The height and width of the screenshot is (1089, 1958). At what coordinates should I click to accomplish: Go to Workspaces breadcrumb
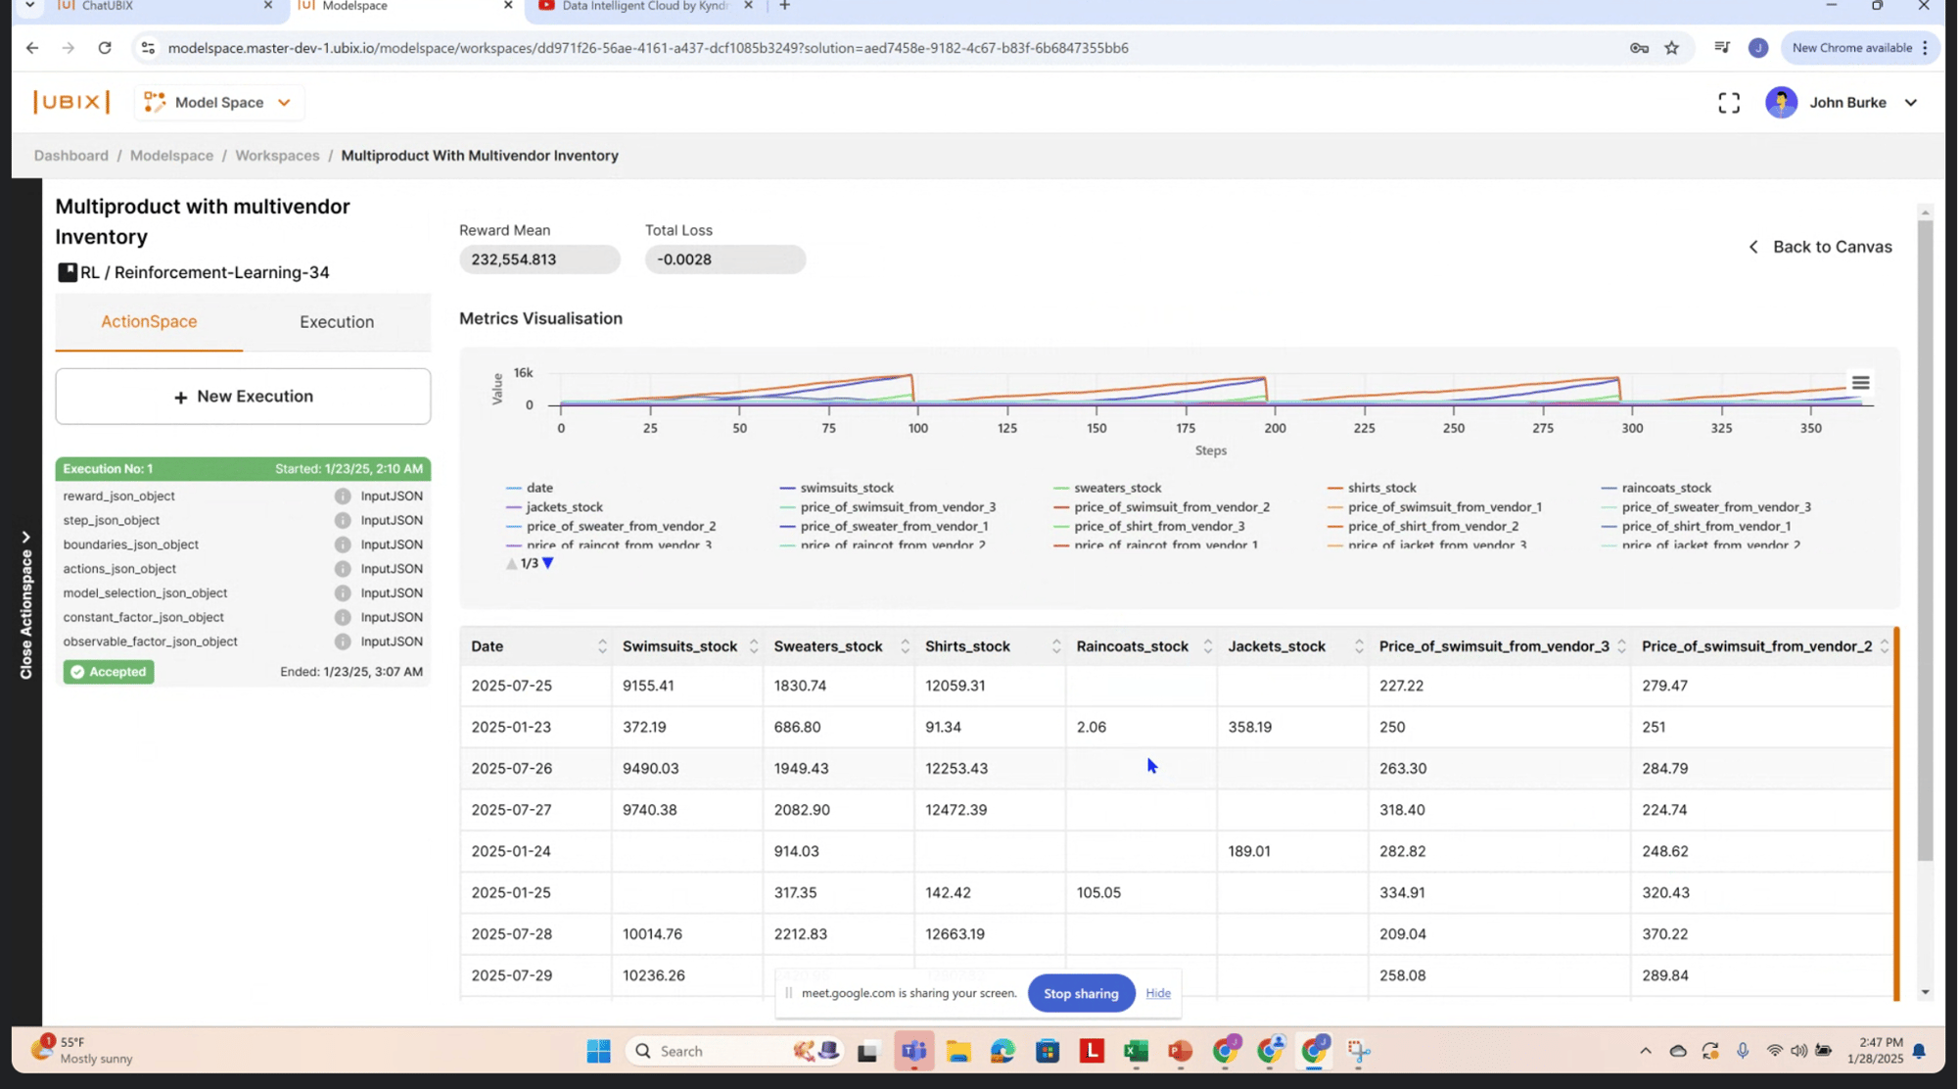pos(277,156)
